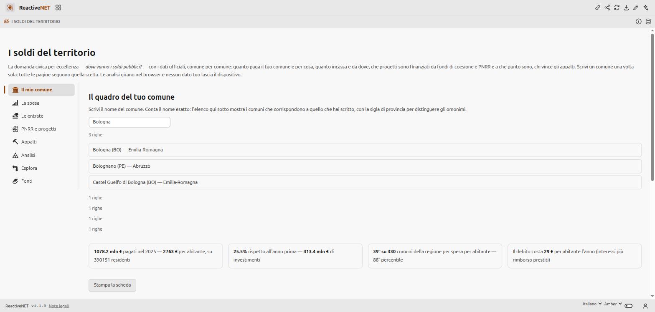The height and width of the screenshot is (312, 655).
Task: Open the AI sparkles icon
Action: point(646,8)
